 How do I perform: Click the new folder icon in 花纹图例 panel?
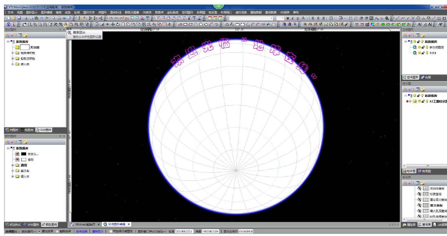(25, 35)
